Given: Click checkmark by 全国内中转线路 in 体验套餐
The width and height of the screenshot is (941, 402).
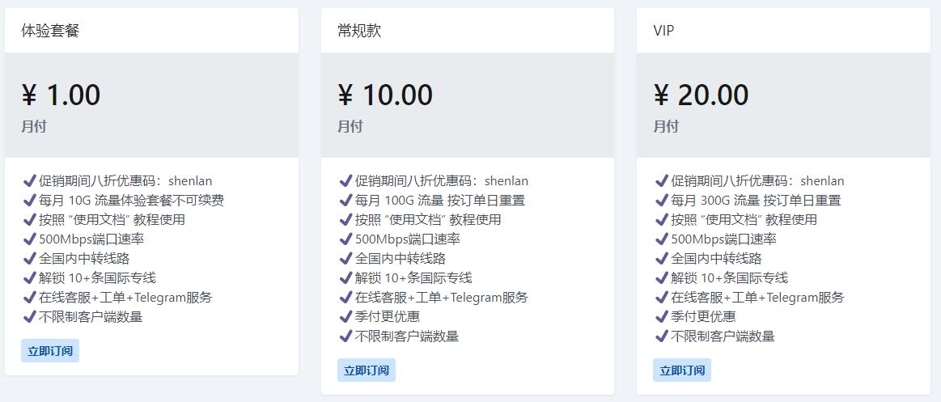Looking at the screenshot, I should (x=29, y=258).
